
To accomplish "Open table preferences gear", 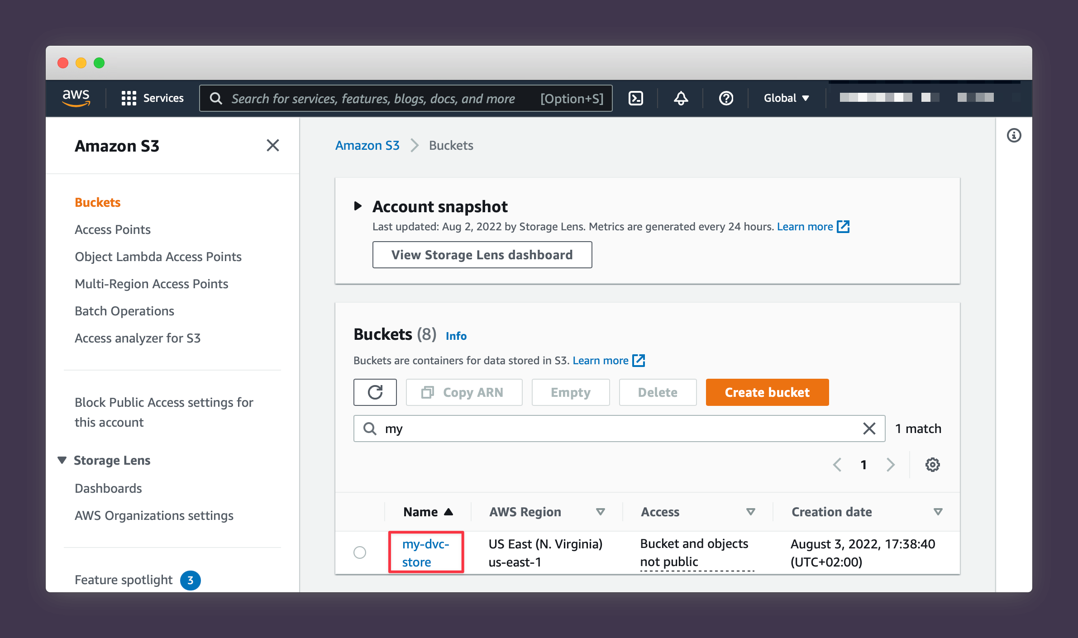I will [x=932, y=465].
